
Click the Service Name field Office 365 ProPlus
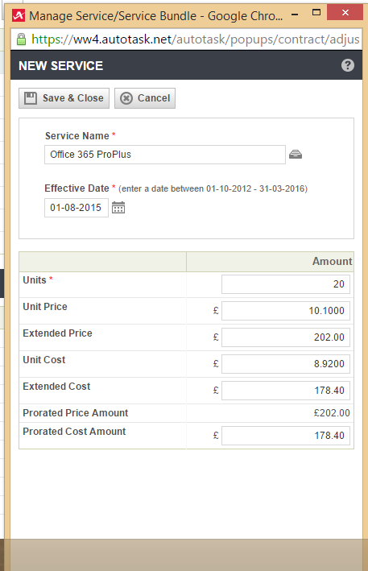165,155
